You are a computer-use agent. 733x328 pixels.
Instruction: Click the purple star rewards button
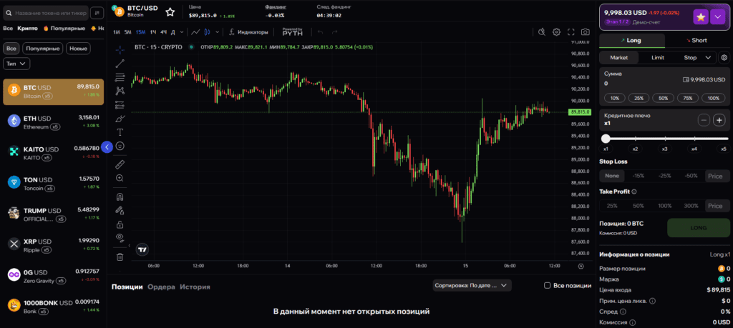coord(700,17)
